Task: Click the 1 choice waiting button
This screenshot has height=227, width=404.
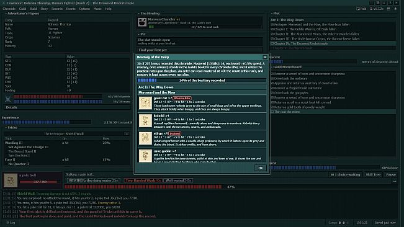Action: point(345,174)
